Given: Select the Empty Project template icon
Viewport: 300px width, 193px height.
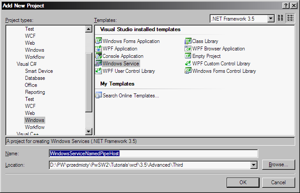Looking at the screenshot, I should point(188,56).
